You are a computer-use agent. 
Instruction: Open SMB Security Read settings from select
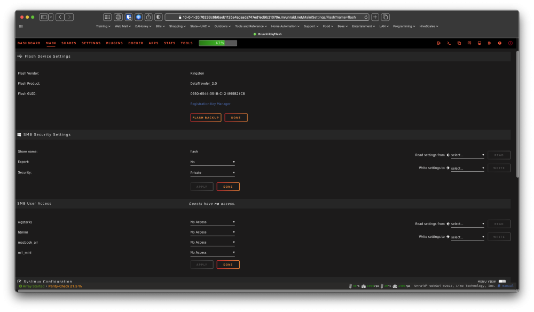pos(468,155)
